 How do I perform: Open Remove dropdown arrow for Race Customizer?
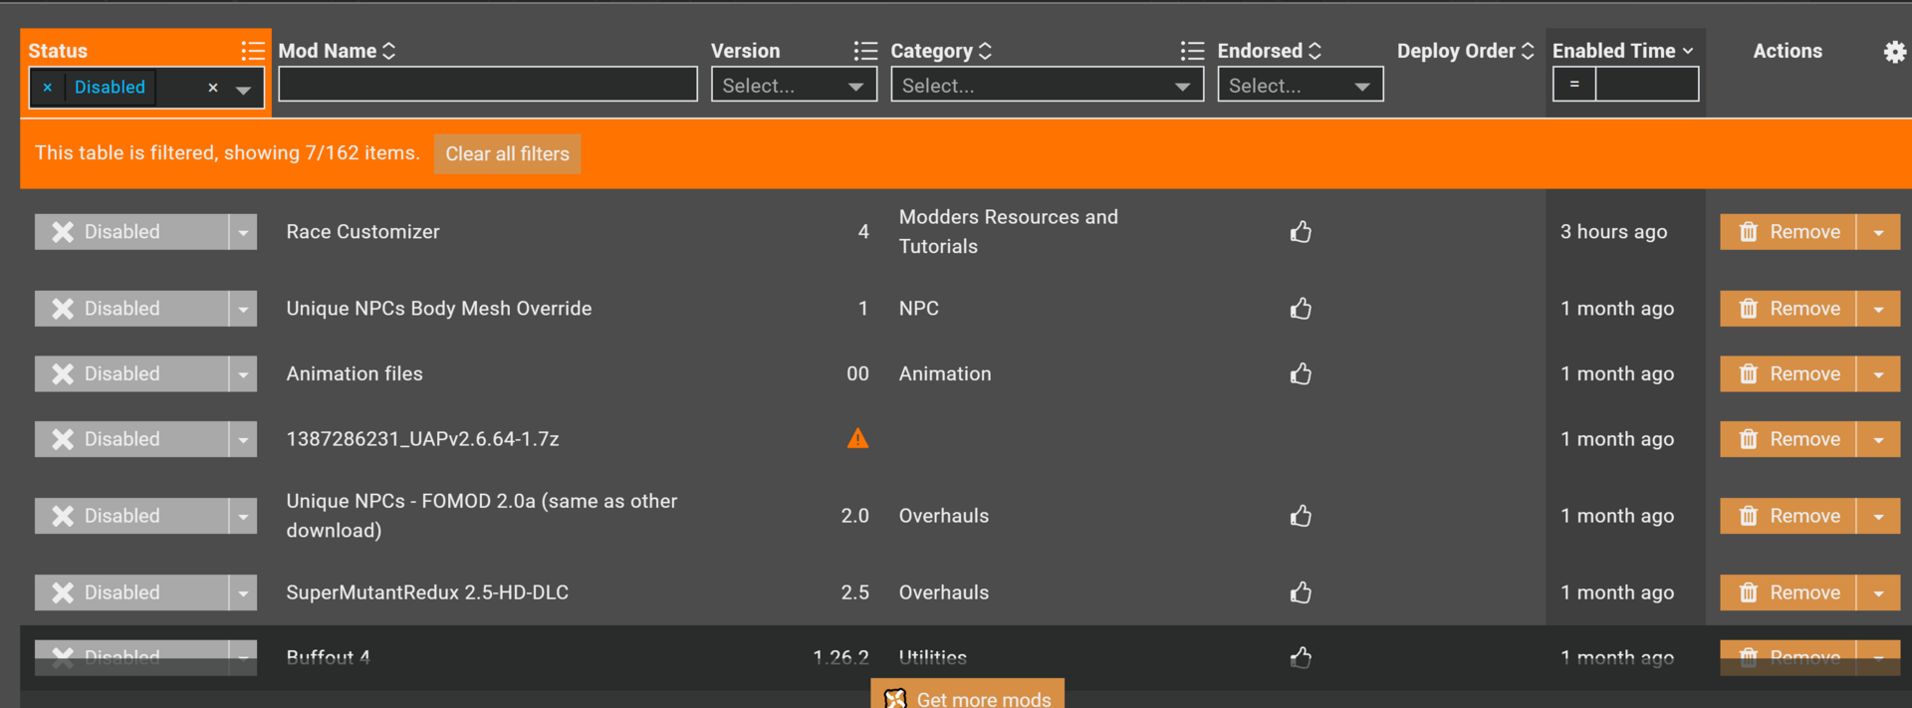(1878, 232)
